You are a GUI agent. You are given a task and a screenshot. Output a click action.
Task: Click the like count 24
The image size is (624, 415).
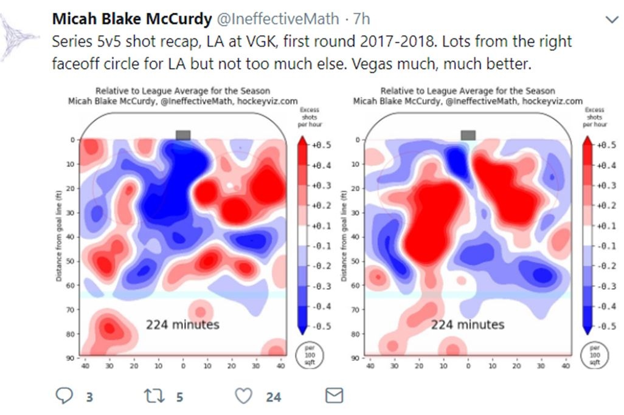tap(274, 397)
